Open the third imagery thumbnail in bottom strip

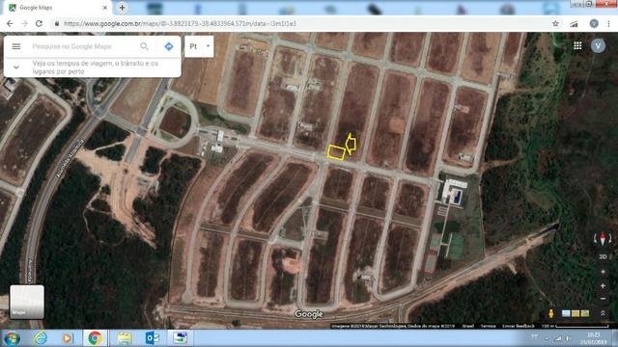click(x=585, y=313)
